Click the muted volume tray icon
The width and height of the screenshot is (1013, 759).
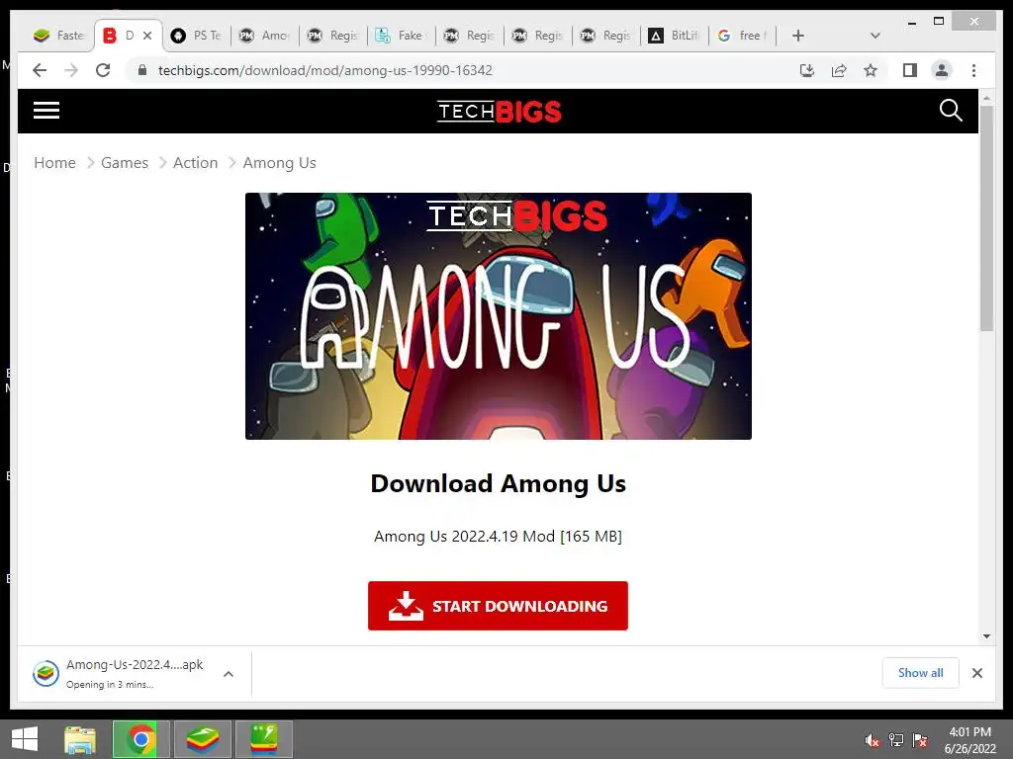pos(873,740)
